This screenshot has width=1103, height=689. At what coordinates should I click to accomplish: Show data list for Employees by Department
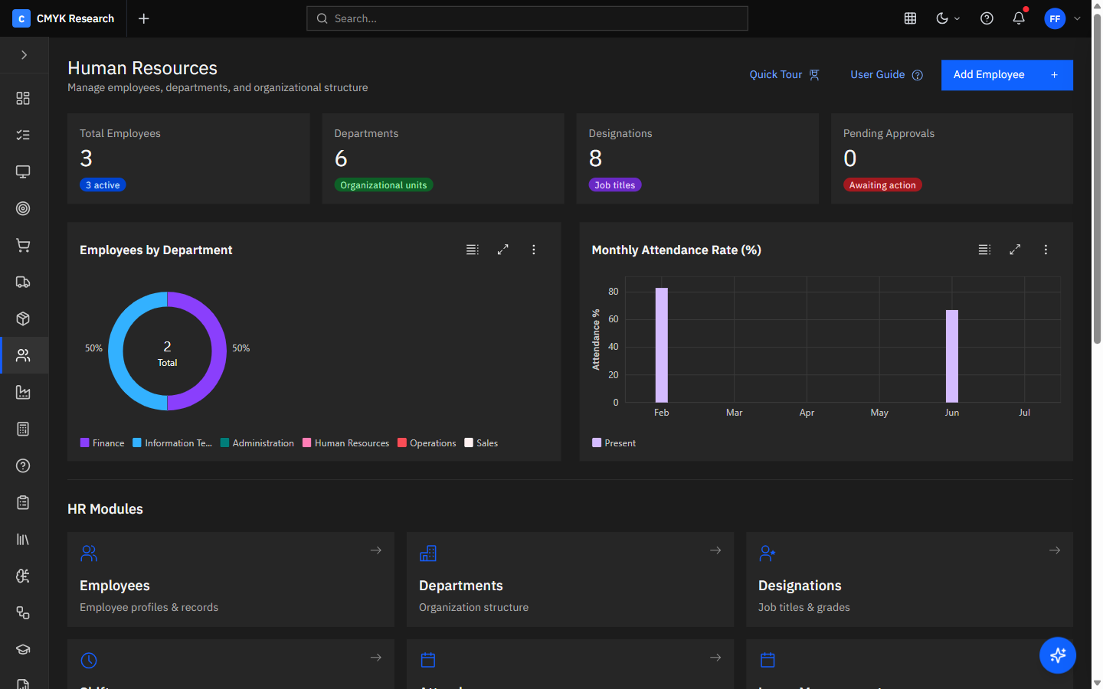click(x=473, y=250)
